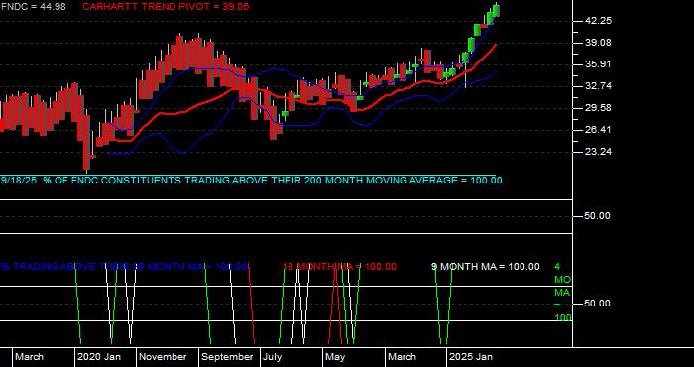This screenshot has height=367, width=694.
Task: Click the March label before 2025 Jan
Action: (402, 357)
